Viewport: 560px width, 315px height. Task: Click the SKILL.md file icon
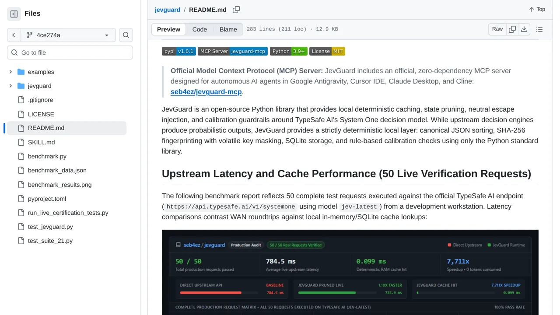[21, 142]
